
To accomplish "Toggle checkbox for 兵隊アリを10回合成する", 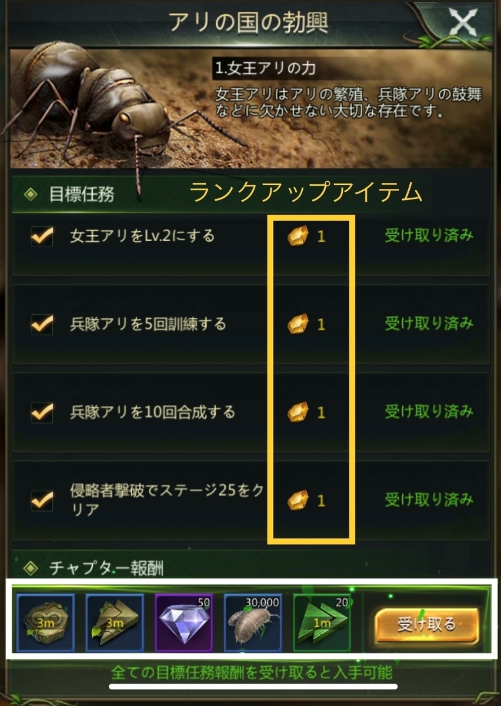I will (x=42, y=412).
